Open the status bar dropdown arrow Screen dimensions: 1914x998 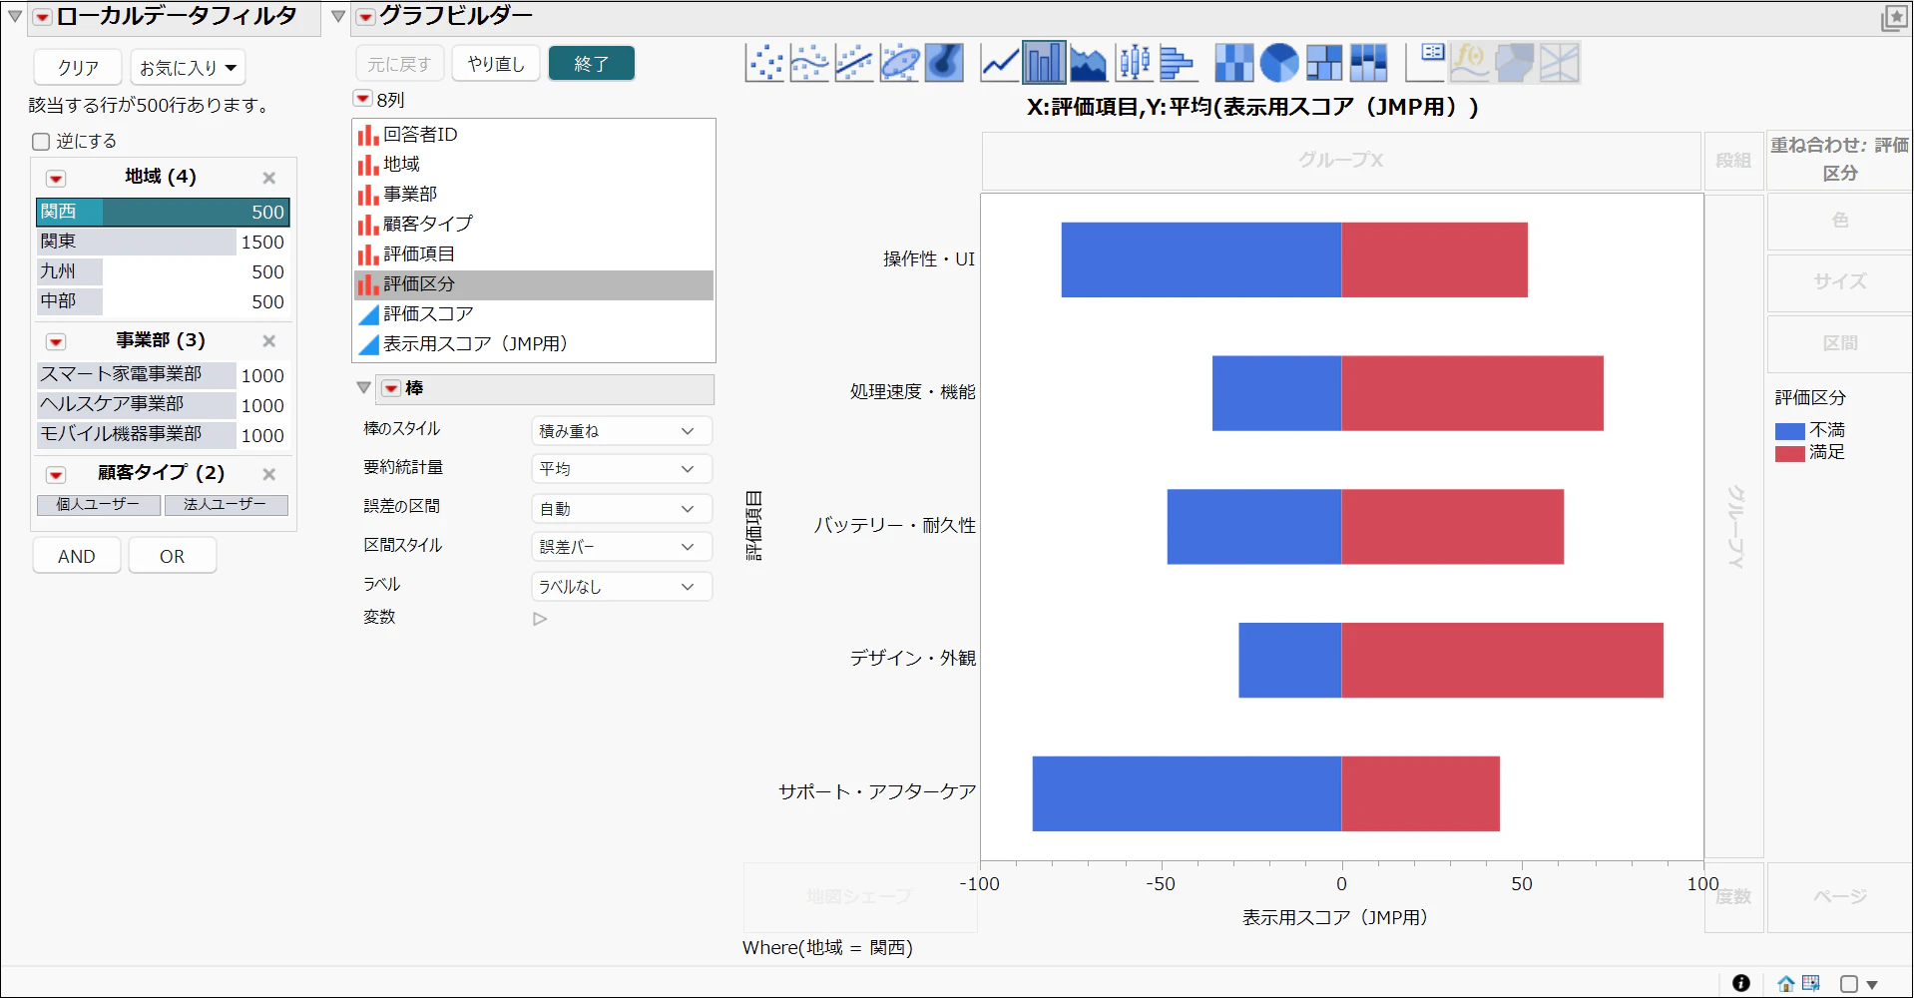coord(1872,985)
